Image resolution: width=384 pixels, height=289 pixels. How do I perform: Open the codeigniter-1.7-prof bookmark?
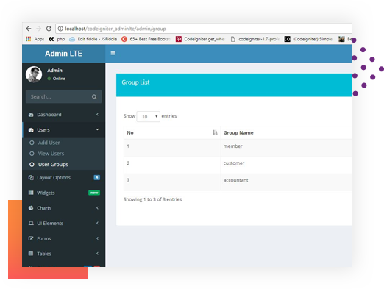255,39
